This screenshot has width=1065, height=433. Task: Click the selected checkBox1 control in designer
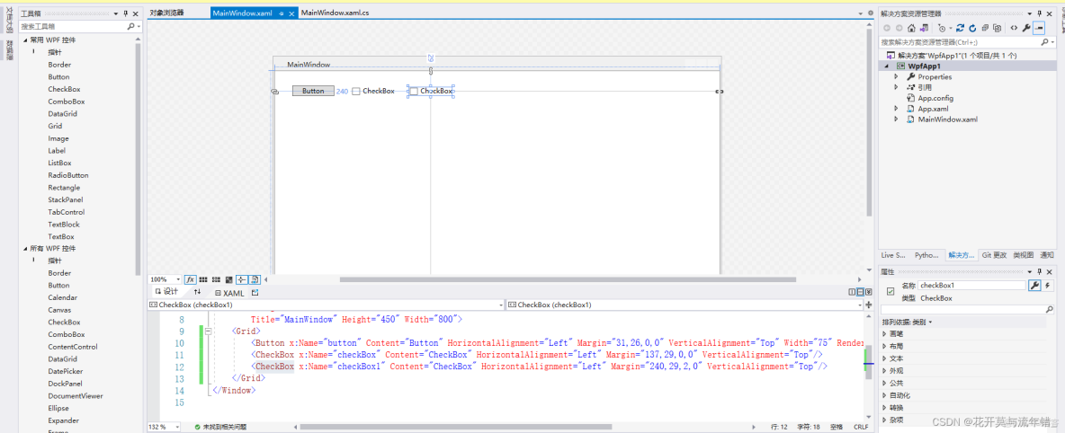pyautogui.click(x=431, y=91)
